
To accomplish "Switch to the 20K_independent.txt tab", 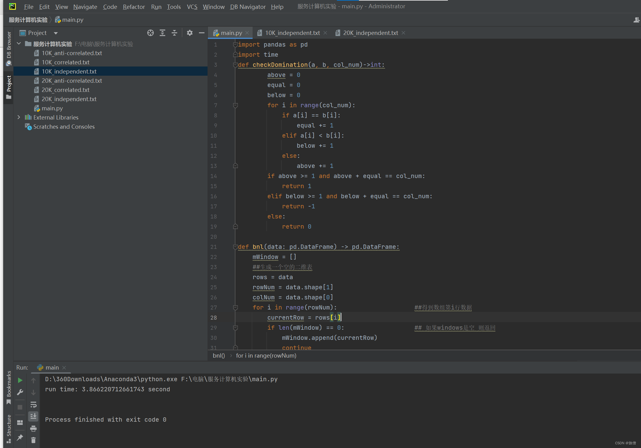I will tap(370, 33).
